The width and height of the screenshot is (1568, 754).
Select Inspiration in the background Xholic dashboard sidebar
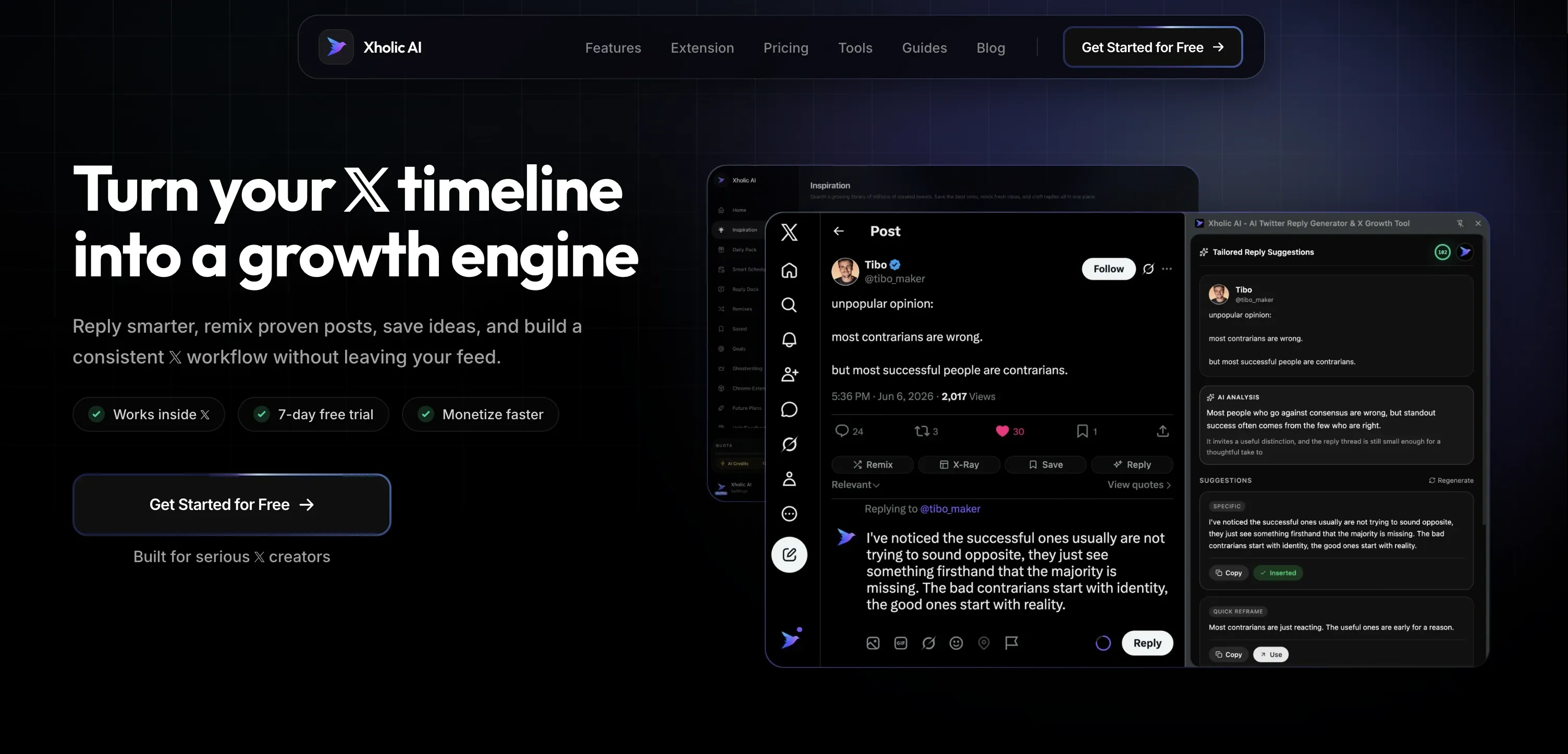(738, 229)
